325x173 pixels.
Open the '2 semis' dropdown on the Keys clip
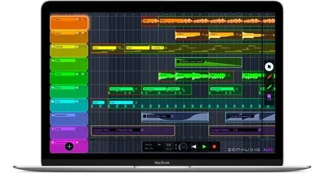point(157,48)
